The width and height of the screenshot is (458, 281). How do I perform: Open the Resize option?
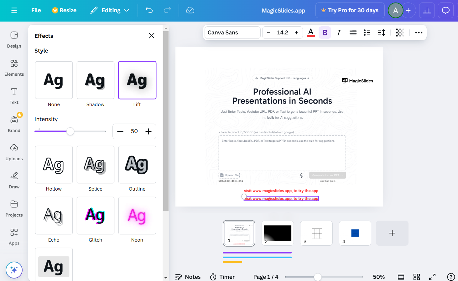click(x=64, y=10)
